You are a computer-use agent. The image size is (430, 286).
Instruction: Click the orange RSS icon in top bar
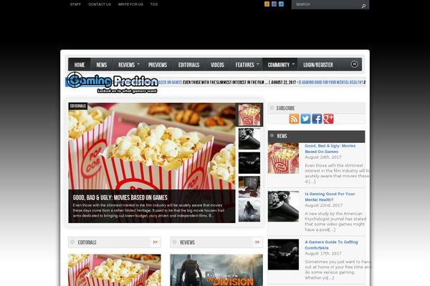coord(267,4)
